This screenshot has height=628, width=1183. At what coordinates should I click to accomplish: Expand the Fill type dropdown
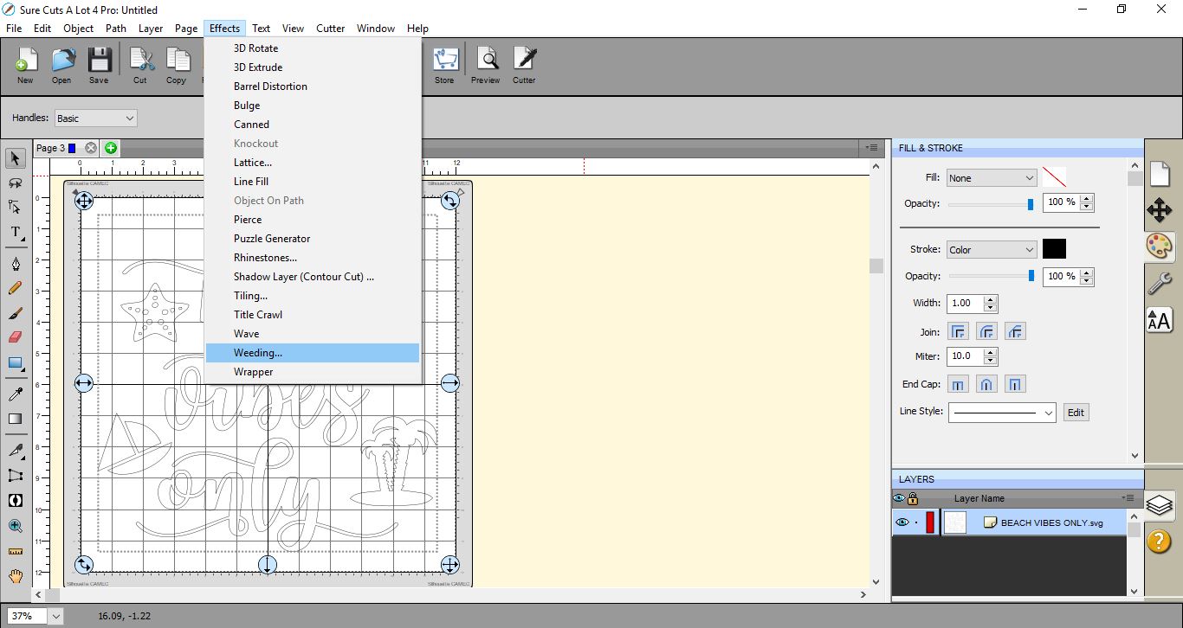coord(991,178)
